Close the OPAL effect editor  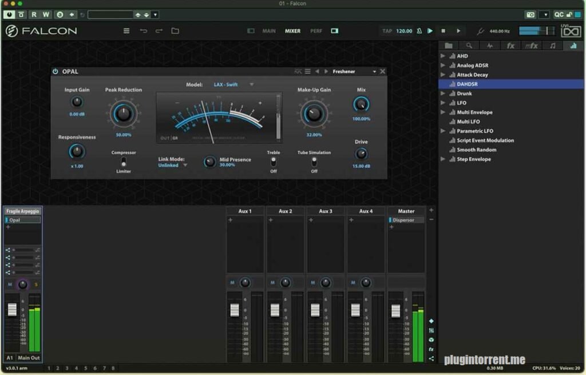point(382,72)
